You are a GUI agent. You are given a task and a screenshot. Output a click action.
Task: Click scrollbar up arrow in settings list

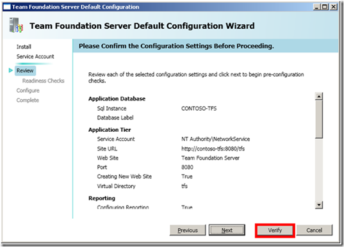(x=319, y=96)
